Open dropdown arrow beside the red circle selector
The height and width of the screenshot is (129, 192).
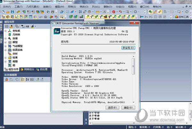117,12
